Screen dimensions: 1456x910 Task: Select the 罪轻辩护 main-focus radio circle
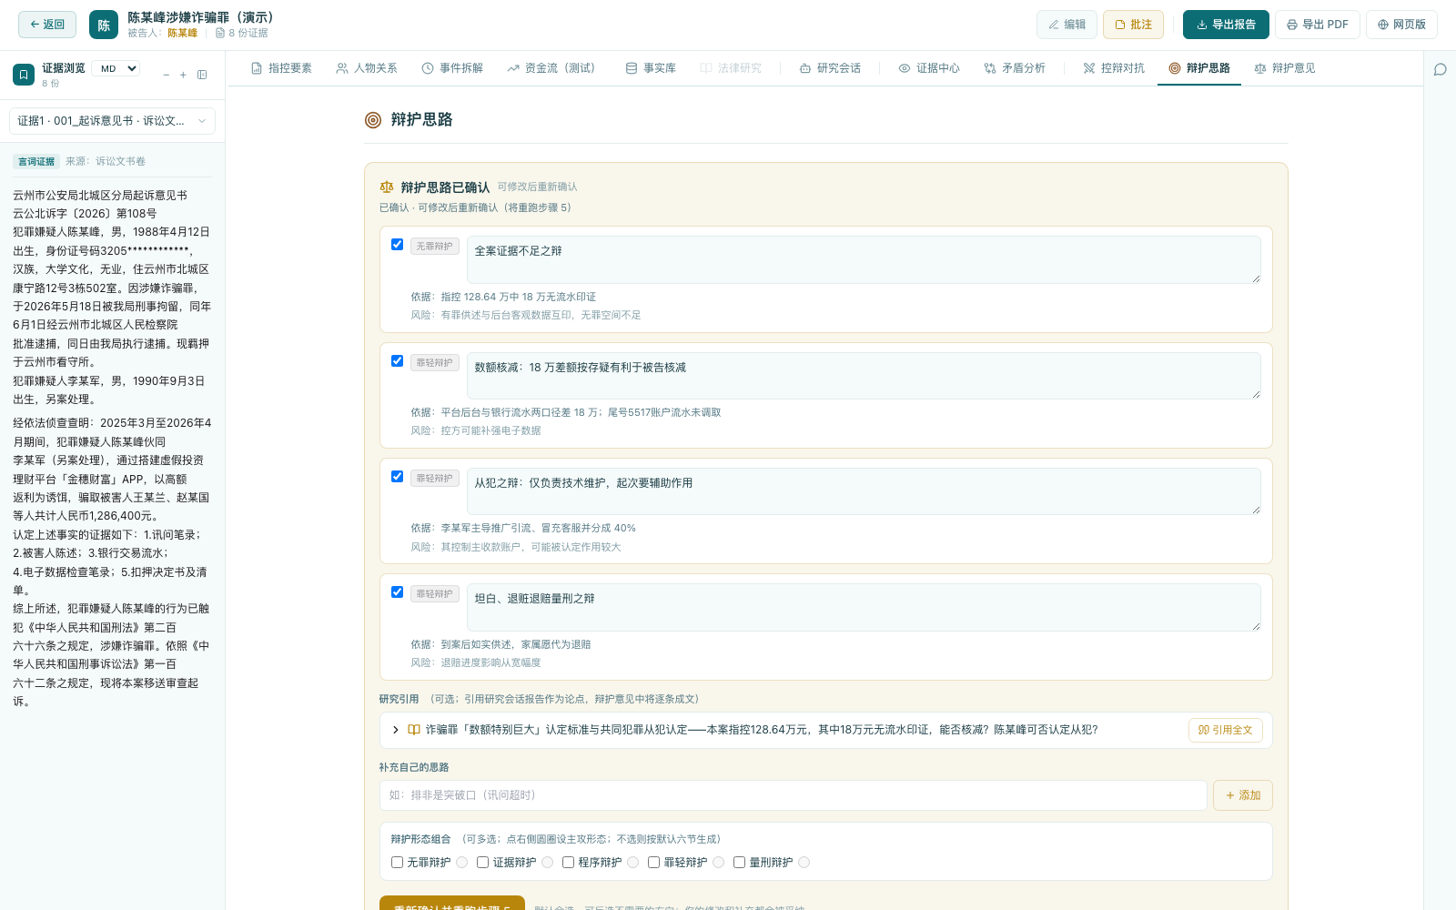719,863
